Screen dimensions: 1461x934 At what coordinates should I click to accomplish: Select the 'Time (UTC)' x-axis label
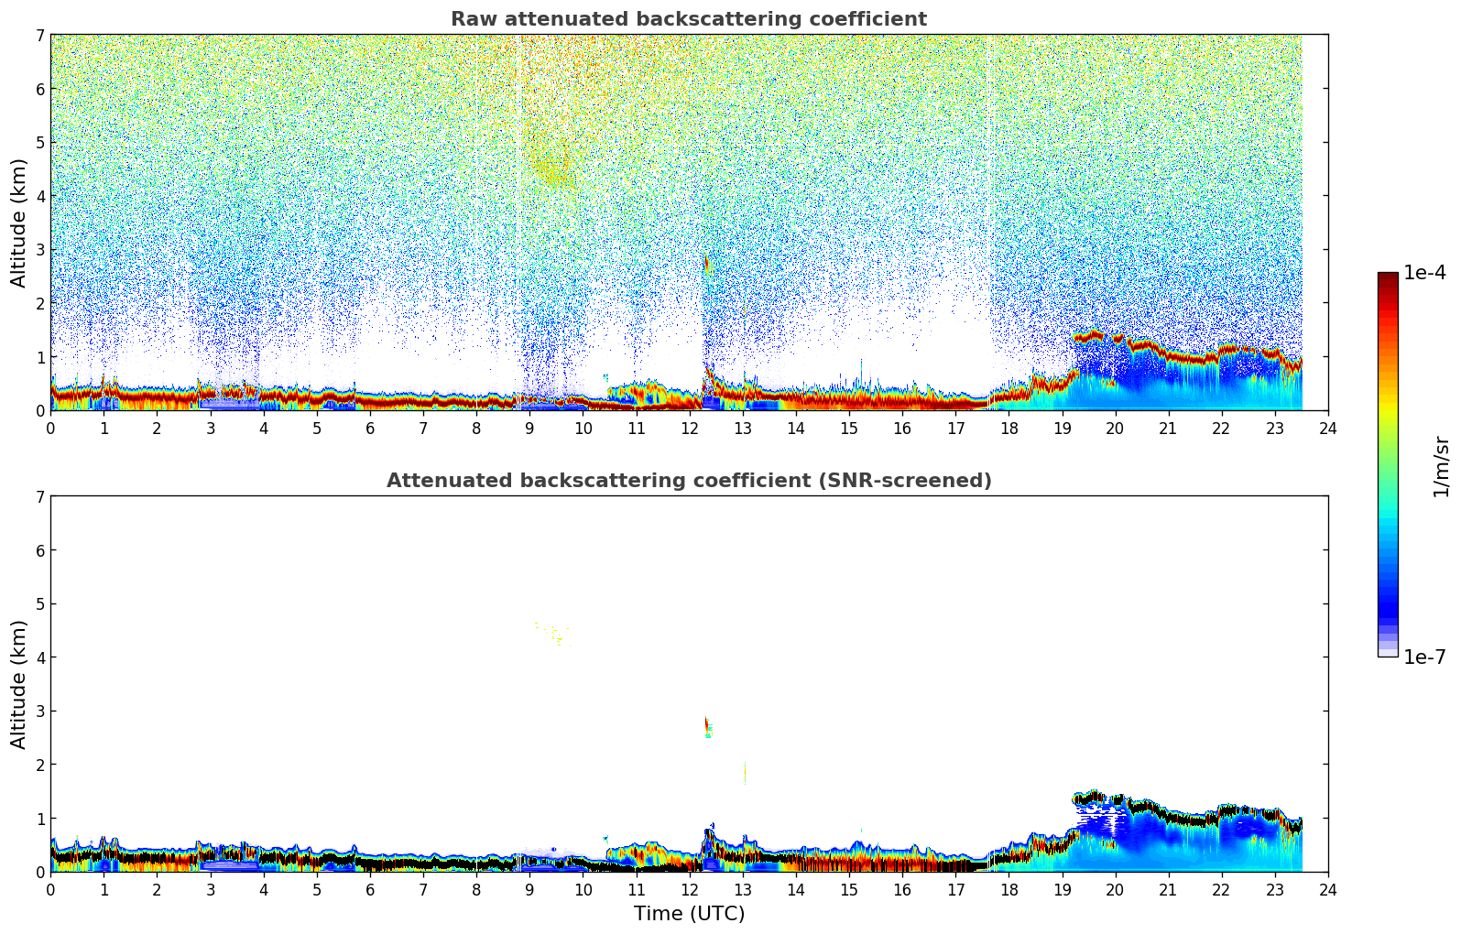(689, 914)
